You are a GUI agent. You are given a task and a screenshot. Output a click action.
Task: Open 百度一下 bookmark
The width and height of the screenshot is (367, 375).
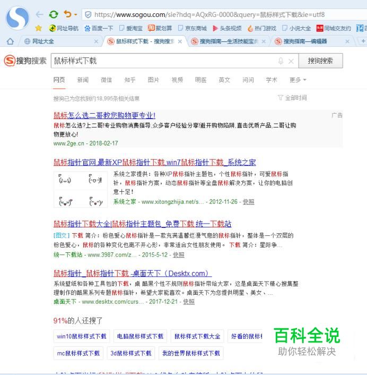point(99,28)
